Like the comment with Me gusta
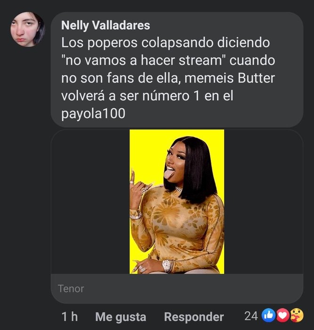The height and width of the screenshot is (330, 314). (121, 317)
